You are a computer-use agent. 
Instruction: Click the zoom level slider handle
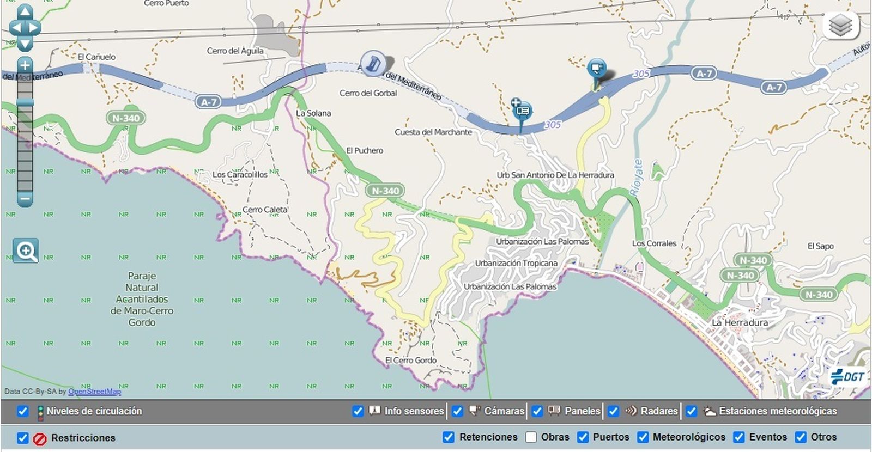[x=25, y=102]
